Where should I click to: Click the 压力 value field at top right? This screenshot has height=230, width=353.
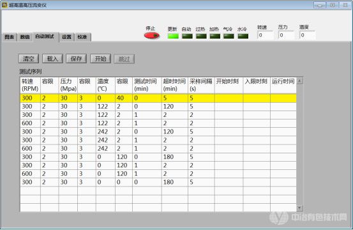pos(286,35)
